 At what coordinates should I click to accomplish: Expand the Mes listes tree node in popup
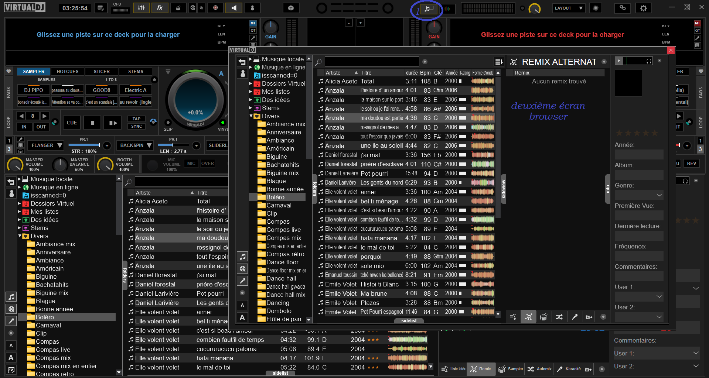[x=250, y=92]
